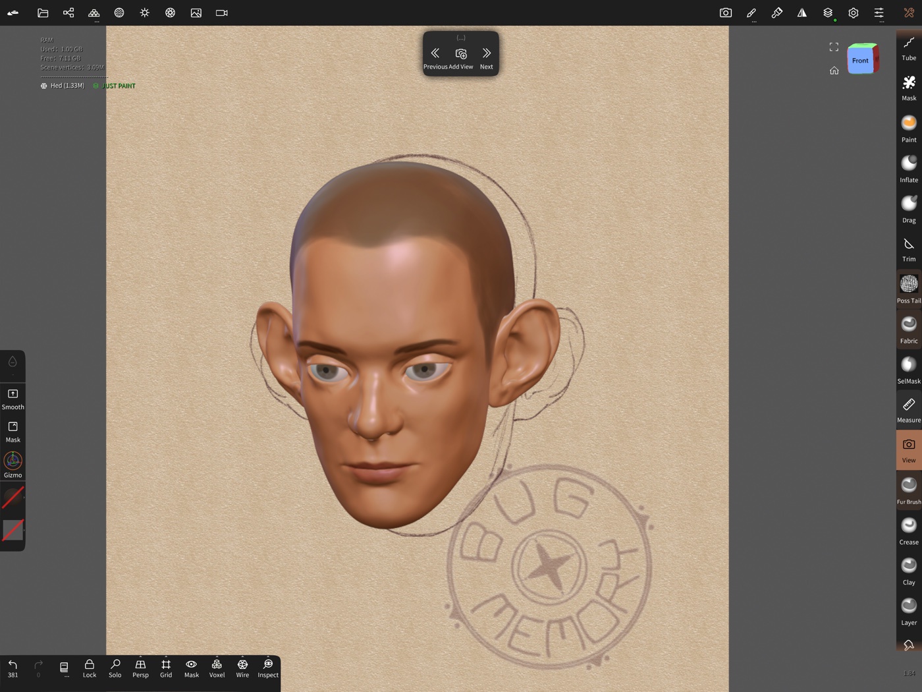The height and width of the screenshot is (692, 922).
Task: Select the Trim tool
Action: pos(909,250)
